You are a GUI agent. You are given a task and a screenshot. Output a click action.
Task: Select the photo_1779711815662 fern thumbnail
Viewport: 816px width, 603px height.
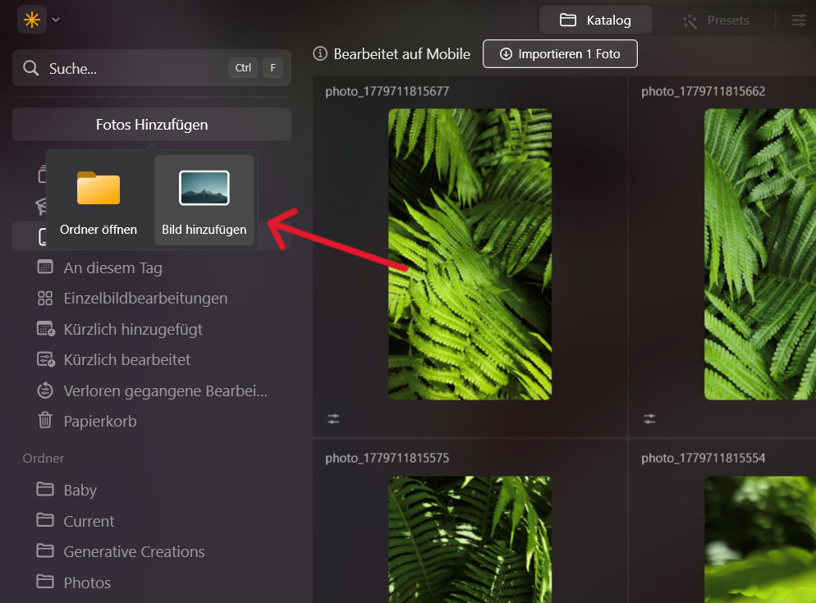pyautogui.click(x=760, y=254)
